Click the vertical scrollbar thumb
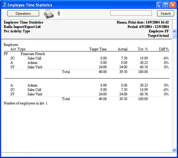 174,36
